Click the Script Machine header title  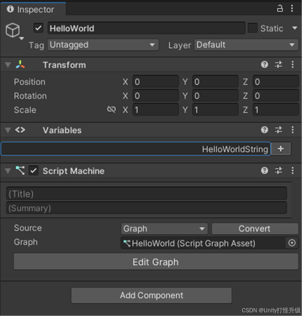74,171
